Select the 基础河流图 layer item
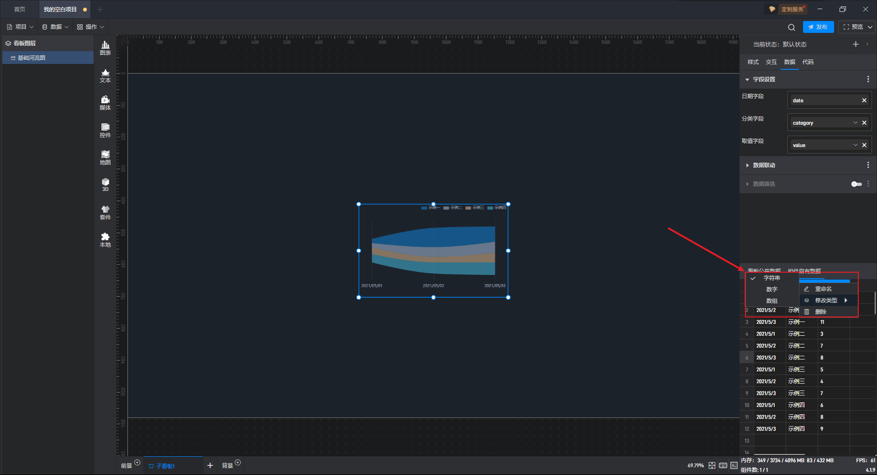Image resolution: width=877 pixels, height=475 pixels. coord(48,58)
